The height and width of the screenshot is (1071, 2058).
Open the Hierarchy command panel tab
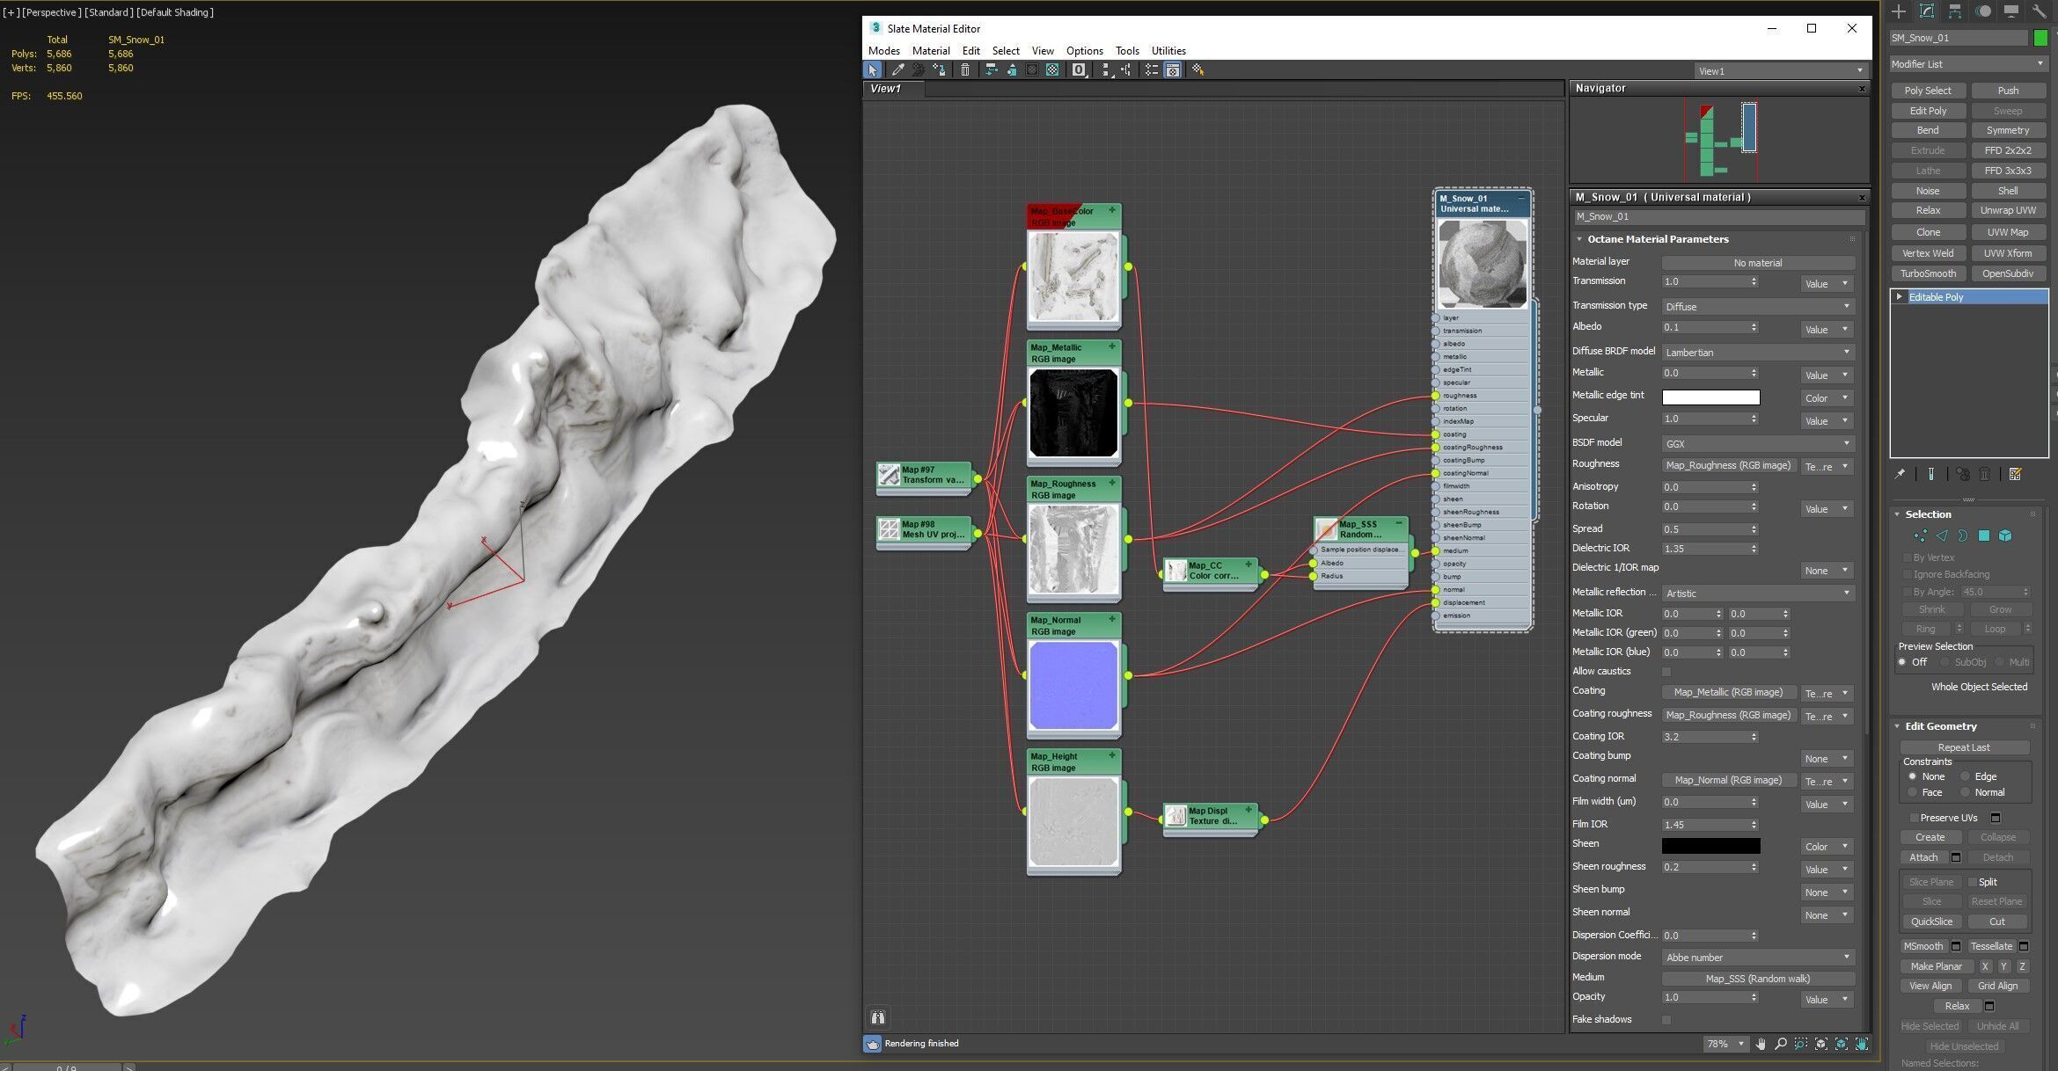pyautogui.click(x=1954, y=11)
